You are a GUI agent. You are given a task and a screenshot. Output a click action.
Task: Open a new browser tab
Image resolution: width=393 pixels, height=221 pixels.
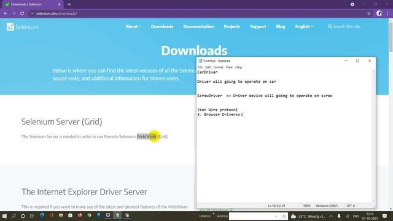pos(69,4)
